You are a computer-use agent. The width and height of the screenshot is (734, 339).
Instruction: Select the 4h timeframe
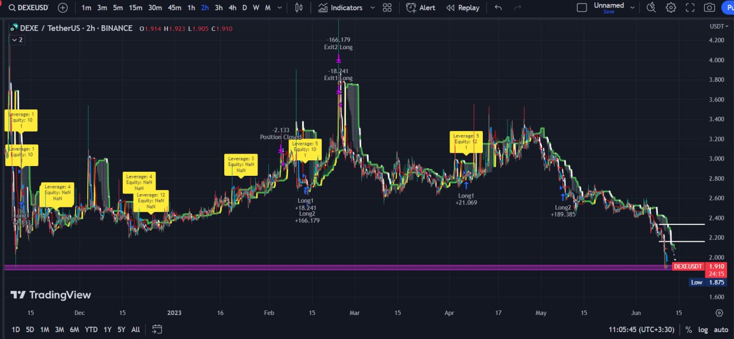click(232, 7)
